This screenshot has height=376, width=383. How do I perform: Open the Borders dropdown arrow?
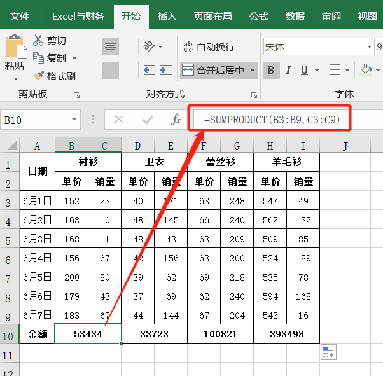coord(347,71)
